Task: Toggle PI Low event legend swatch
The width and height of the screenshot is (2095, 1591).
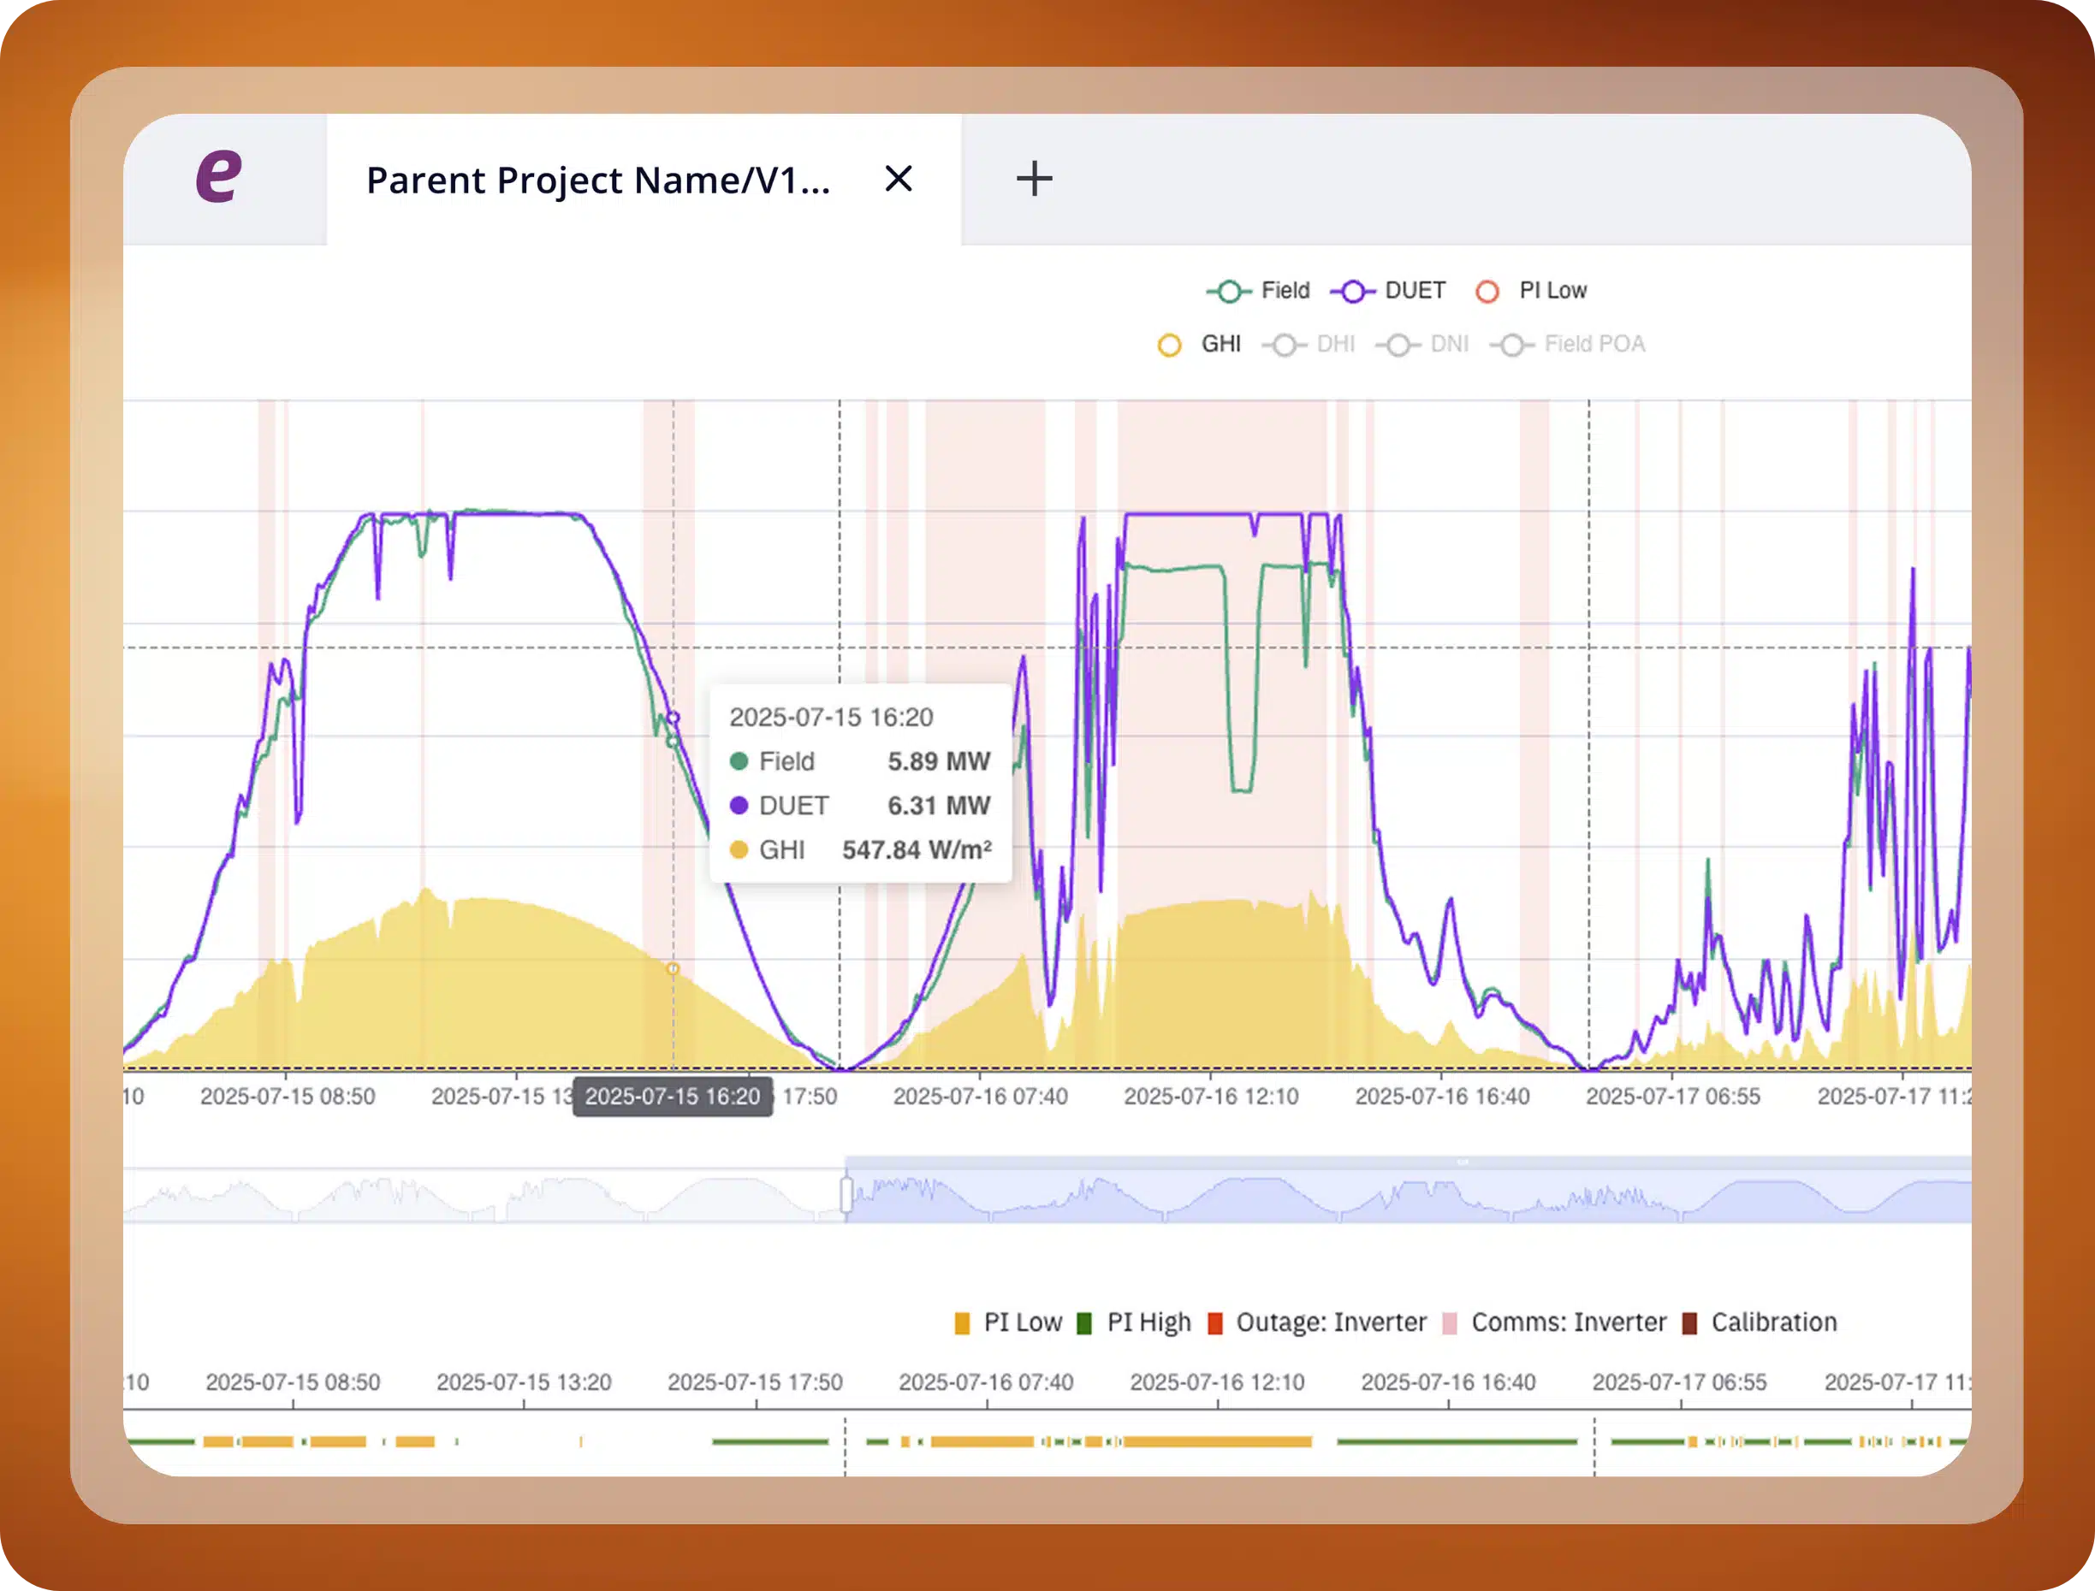Action: click(x=963, y=1323)
